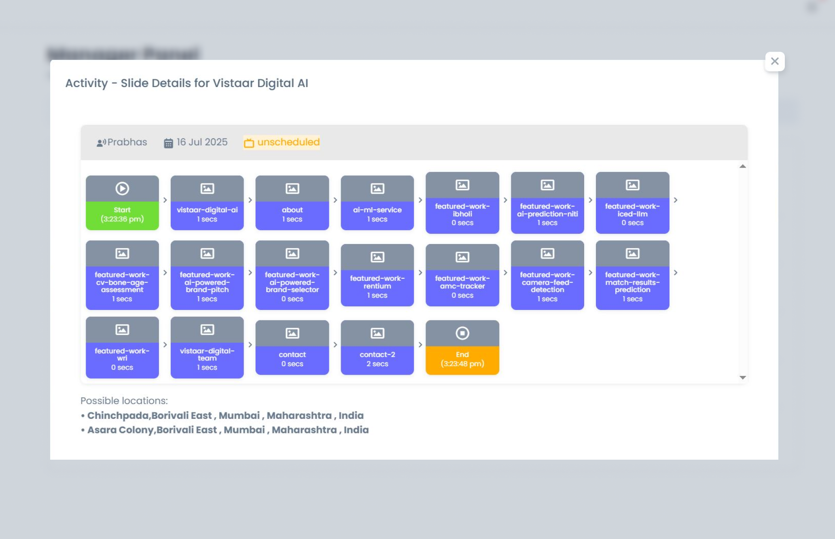Click the presenter name Prabhas
This screenshot has width=835, height=539.
(x=127, y=142)
